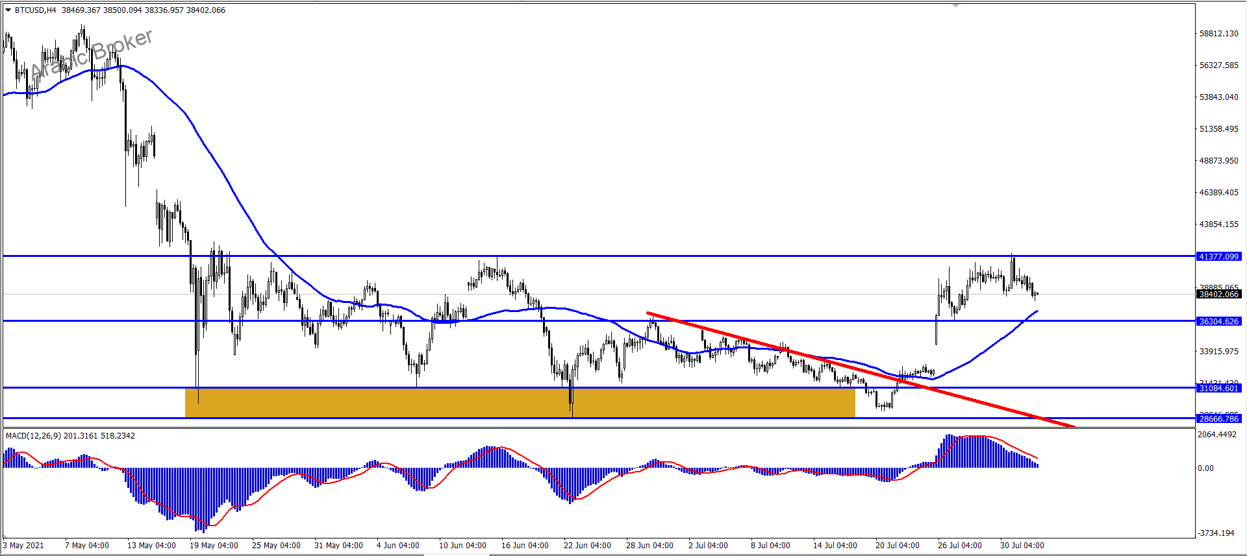Click the BTCUSD,H4 symbol title
Image resolution: width=1247 pixels, height=556 pixels.
click(35, 10)
